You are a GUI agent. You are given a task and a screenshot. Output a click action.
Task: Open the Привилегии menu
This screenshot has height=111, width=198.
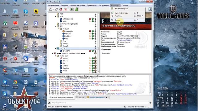(x=92, y=6)
